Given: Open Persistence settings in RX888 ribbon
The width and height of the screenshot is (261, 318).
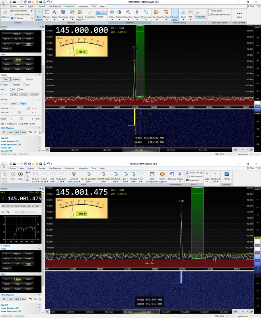Looking at the screenshot, I should pyautogui.click(x=63, y=15).
